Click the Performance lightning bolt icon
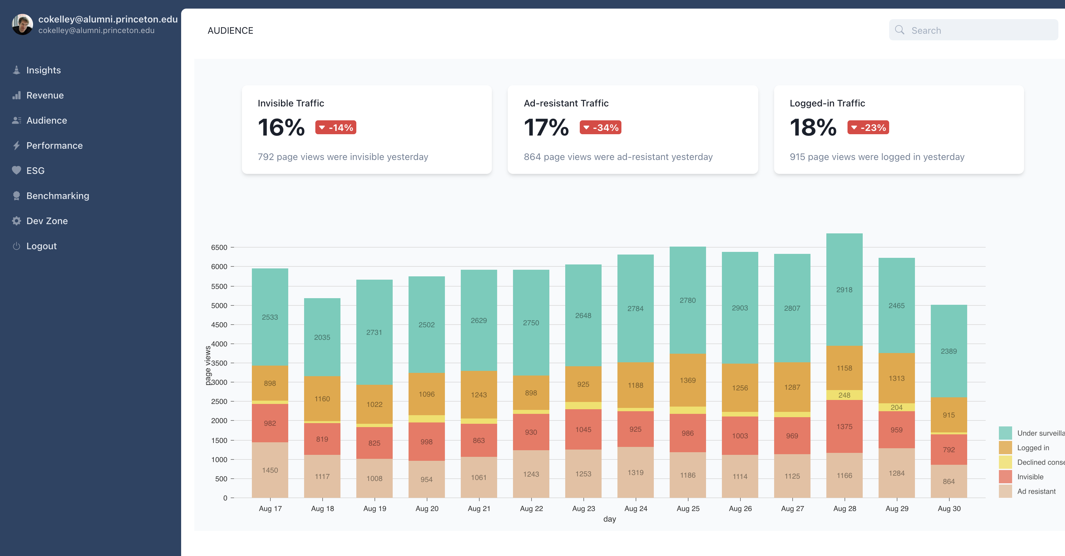 (17, 145)
